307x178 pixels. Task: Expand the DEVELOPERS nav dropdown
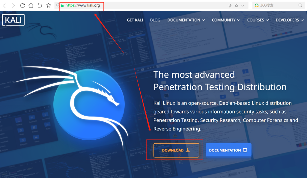(x=290, y=20)
